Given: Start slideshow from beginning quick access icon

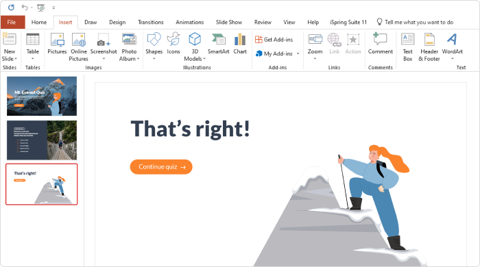Looking at the screenshot, I should point(40,8).
